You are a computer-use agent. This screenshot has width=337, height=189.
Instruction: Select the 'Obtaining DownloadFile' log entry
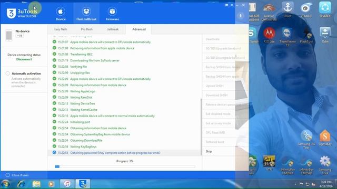[x=86, y=141]
